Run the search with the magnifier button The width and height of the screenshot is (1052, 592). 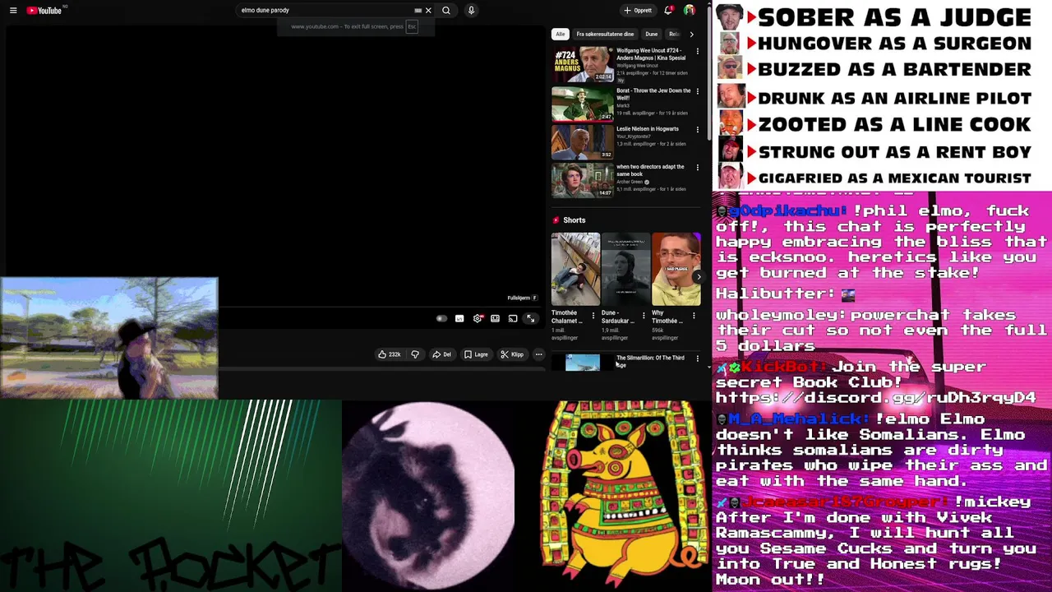(x=446, y=11)
